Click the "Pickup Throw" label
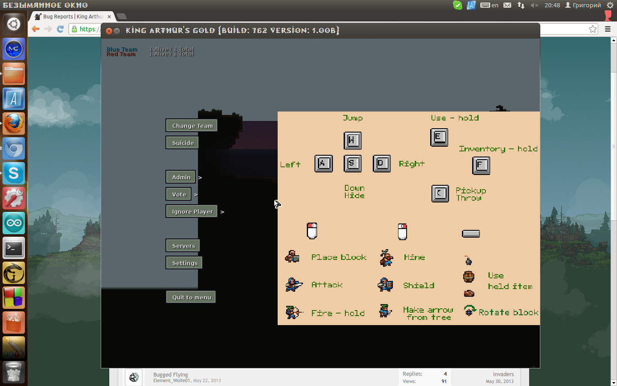The width and height of the screenshot is (617, 386). pyautogui.click(x=471, y=194)
